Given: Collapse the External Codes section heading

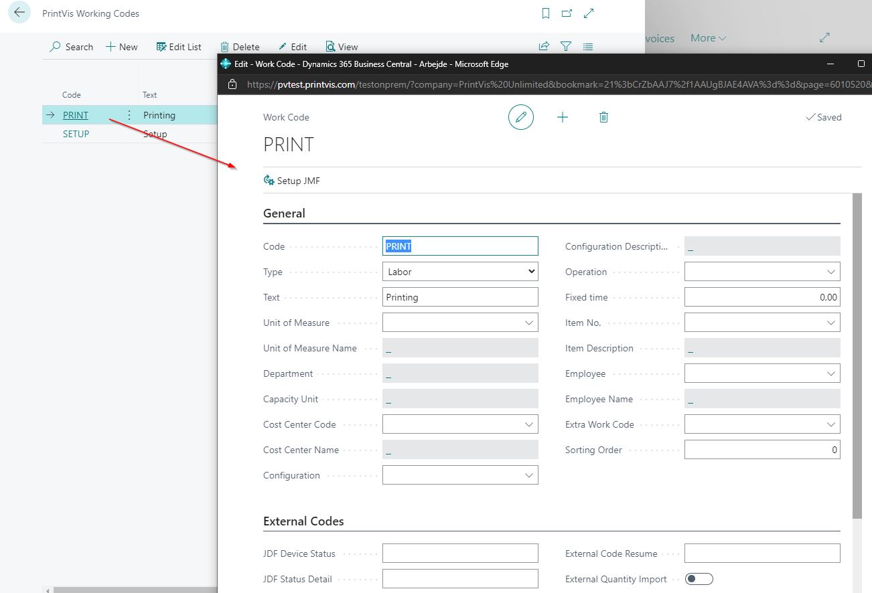Looking at the screenshot, I should 303,521.
